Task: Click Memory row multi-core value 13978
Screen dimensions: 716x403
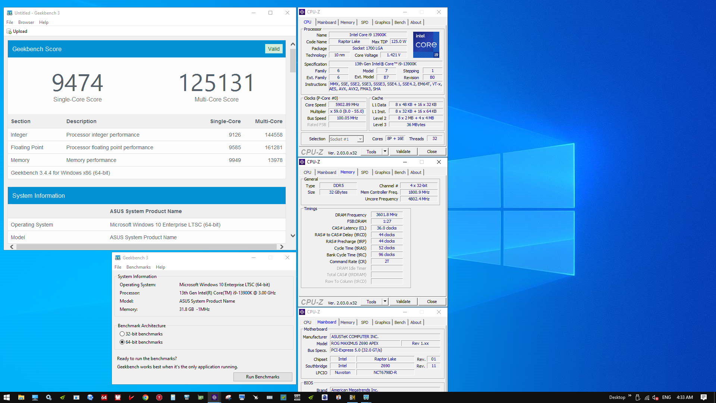Action: pyautogui.click(x=275, y=160)
